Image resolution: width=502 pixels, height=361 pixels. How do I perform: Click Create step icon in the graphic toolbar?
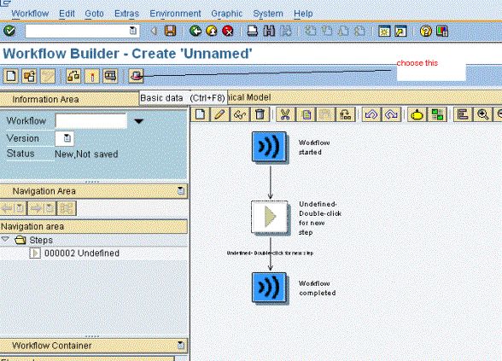[201, 114]
